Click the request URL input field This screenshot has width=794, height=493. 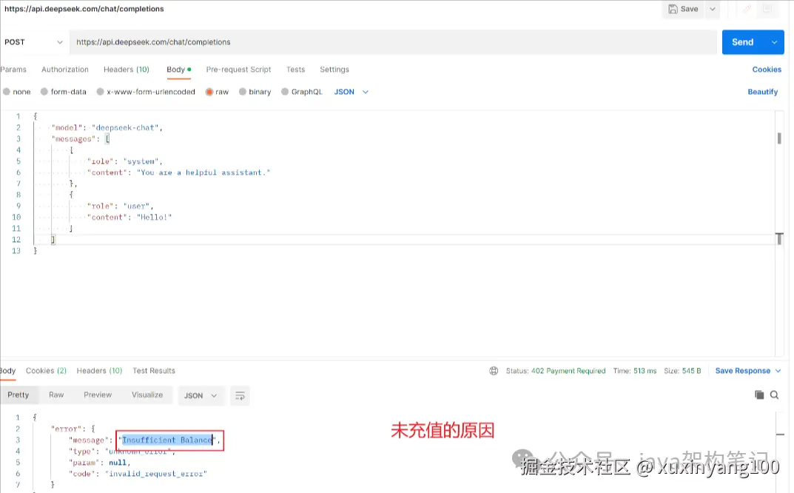(393, 42)
